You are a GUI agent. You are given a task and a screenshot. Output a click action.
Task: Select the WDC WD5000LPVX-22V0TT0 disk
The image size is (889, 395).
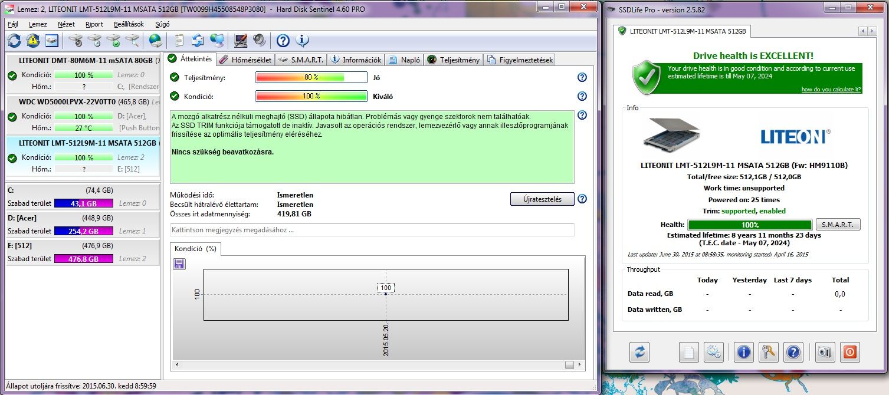tap(83, 115)
